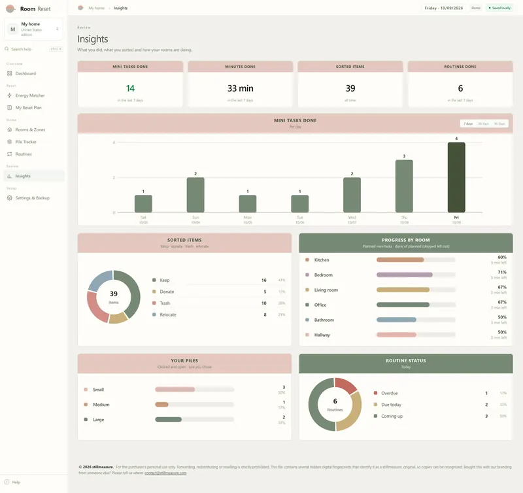This screenshot has width=523, height=493.
Task: Click the Sorted Items card value 39
Action: tap(350, 88)
